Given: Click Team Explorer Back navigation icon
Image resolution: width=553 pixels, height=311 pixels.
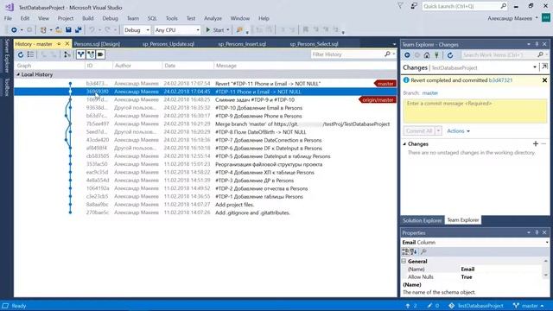Looking at the screenshot, I should (x=407, y=55).
